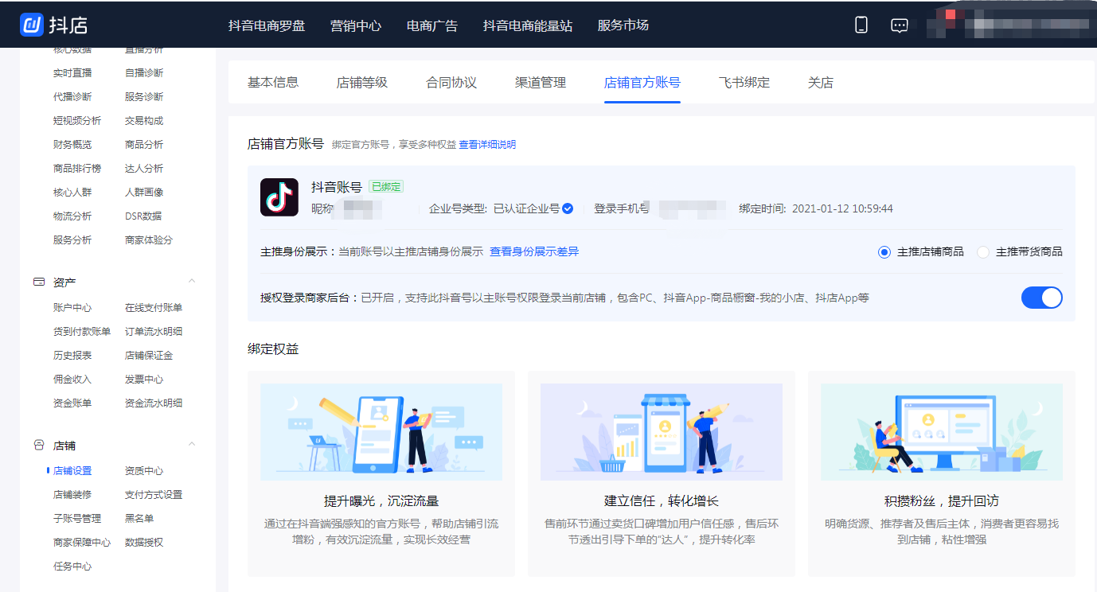Open 达人分析 in sidebar

(x=144, y=168)
